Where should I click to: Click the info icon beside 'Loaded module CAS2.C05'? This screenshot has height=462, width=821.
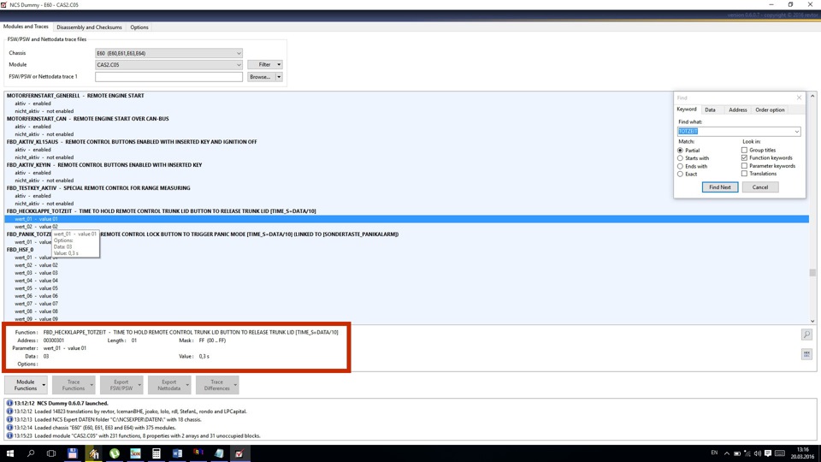point(9,435)
